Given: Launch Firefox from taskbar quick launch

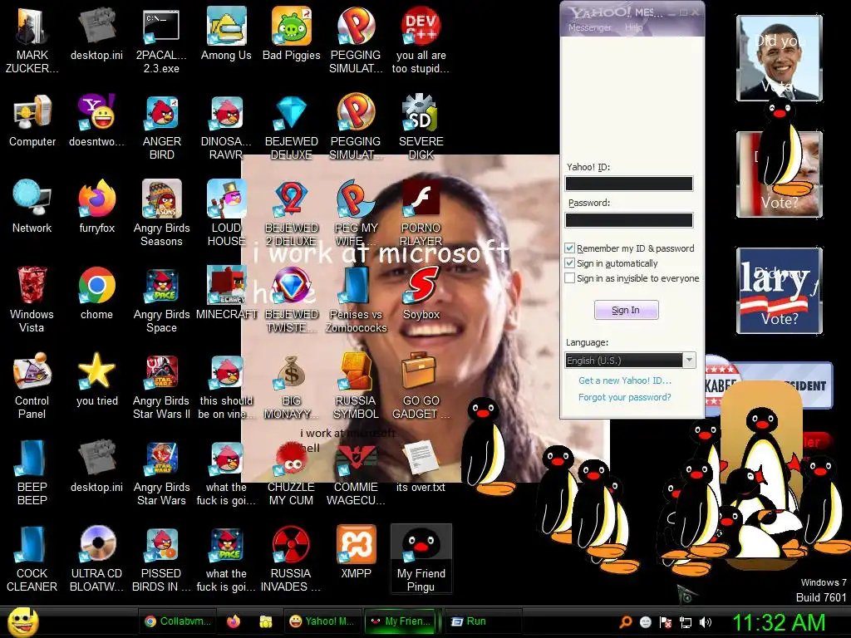Looking at the screenshot, I should coord(234,621).
